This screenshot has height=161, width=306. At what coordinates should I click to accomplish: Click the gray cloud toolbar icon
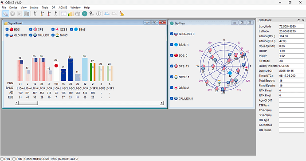pyautogui.click(x=114, y=14)
